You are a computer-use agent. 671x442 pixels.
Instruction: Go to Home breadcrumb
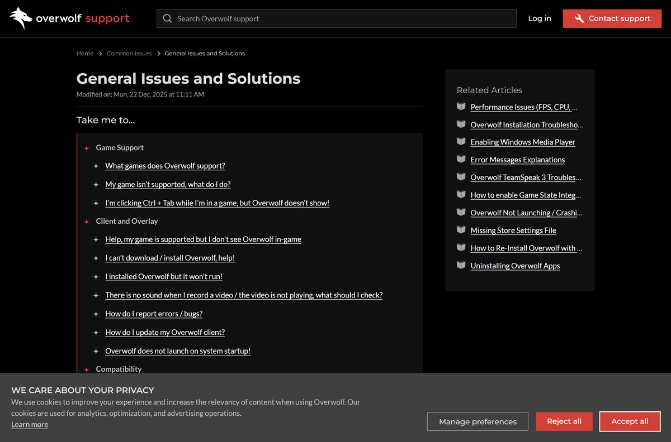pyautogui.click(x=85, y=54)
